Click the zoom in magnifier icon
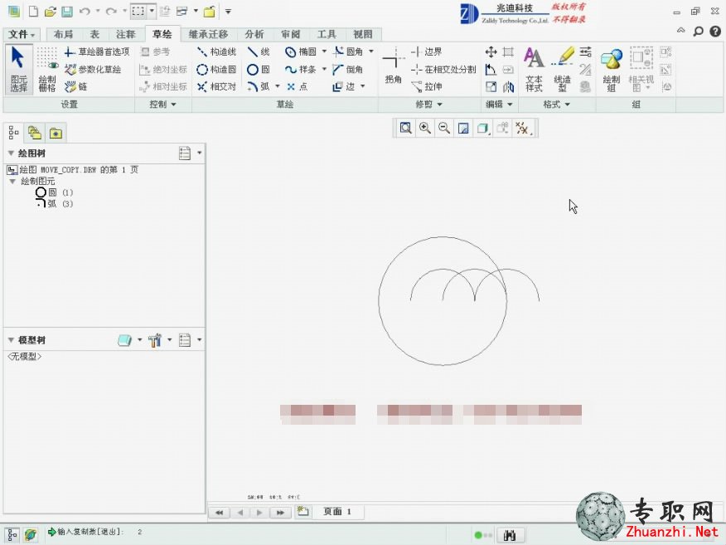The image size is (726, 545). click(x=425, y=128)
